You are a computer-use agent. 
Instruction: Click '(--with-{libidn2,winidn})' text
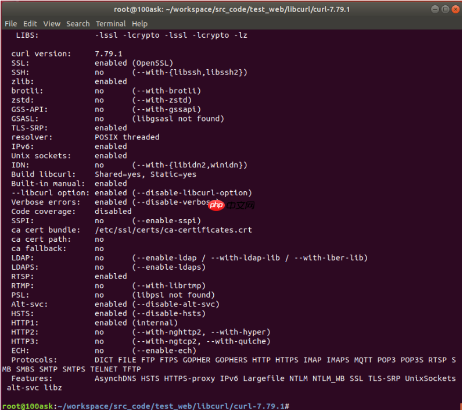tap(189, 165)
